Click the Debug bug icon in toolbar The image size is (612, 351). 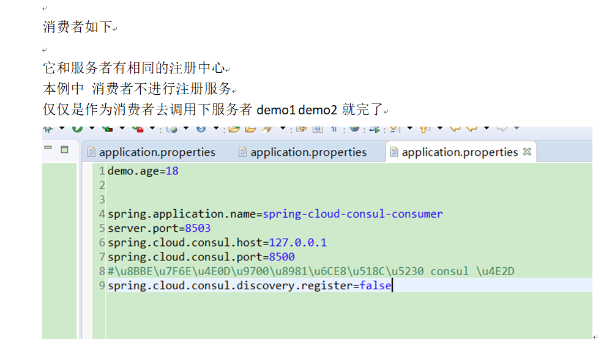48,129
